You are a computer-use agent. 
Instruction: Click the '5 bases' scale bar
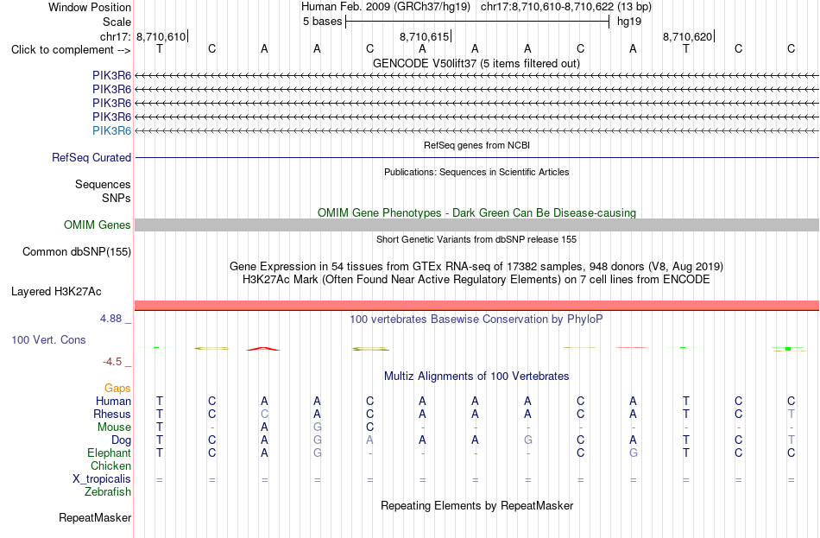pyautogui.click(x=477, y=22)
